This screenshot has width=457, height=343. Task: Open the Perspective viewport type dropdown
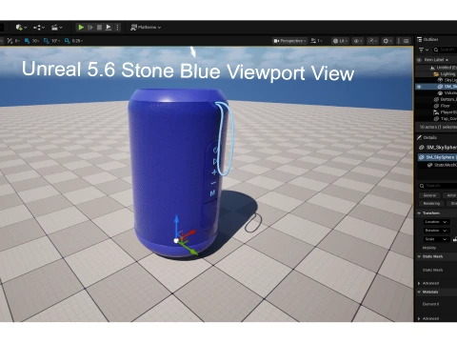pos(289,41)
